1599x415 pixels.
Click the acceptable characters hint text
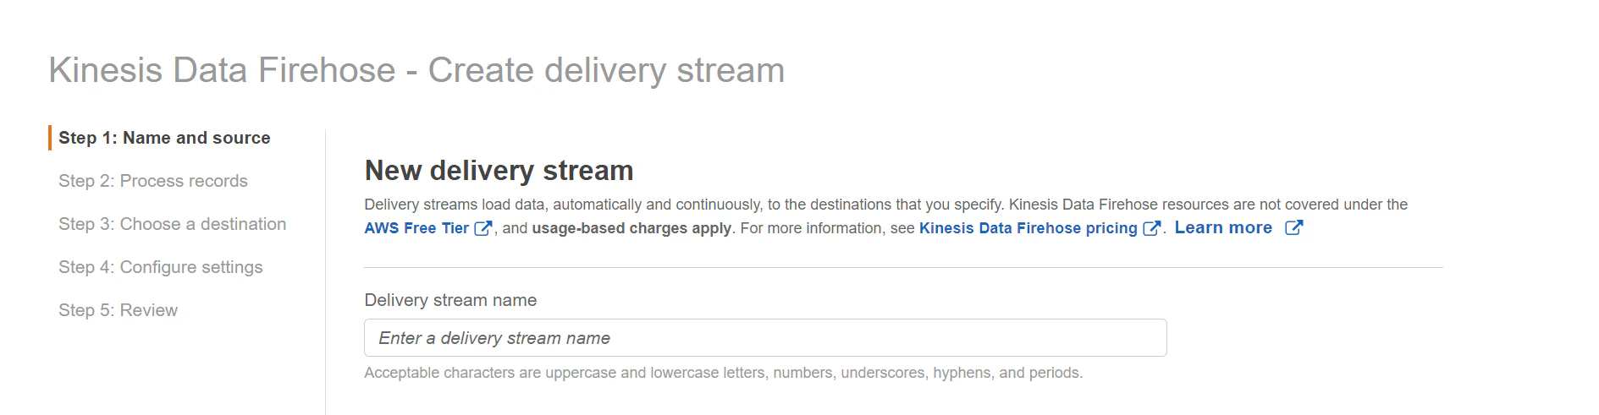point(724,373)
